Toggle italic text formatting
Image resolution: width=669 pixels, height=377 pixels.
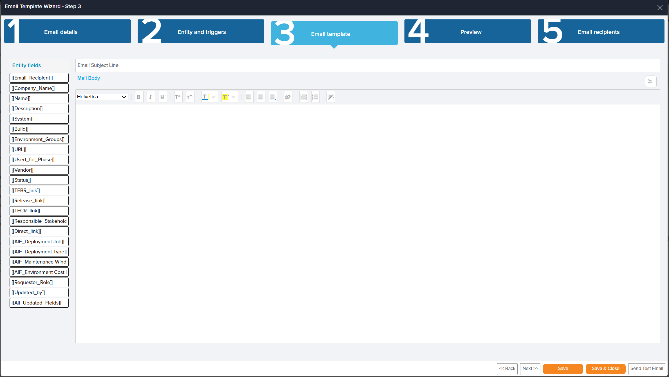click(x=151, y=97)
